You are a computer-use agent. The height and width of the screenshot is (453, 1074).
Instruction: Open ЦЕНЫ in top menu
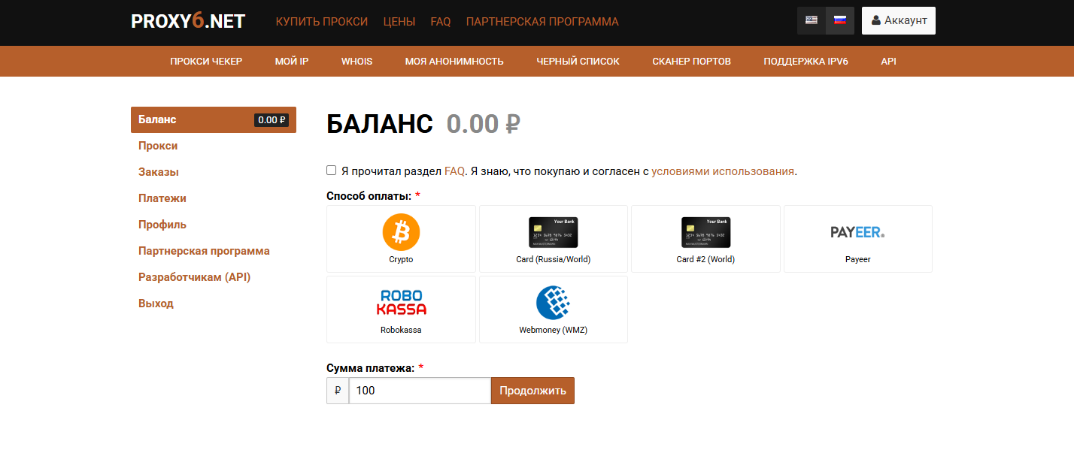coord(399,22)
